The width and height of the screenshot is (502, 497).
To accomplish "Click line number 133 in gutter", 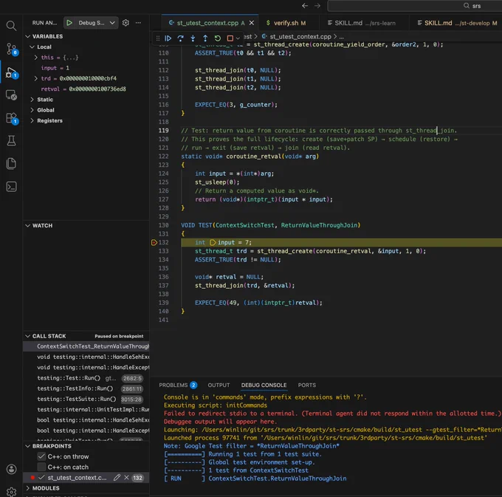I will [x=164, y=251].
